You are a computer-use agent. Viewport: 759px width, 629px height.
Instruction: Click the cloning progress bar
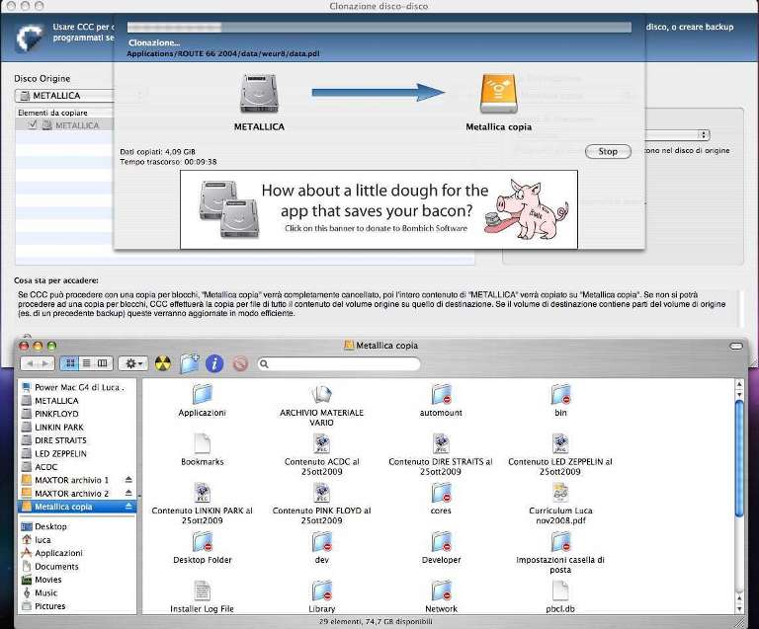click(379, 27)
